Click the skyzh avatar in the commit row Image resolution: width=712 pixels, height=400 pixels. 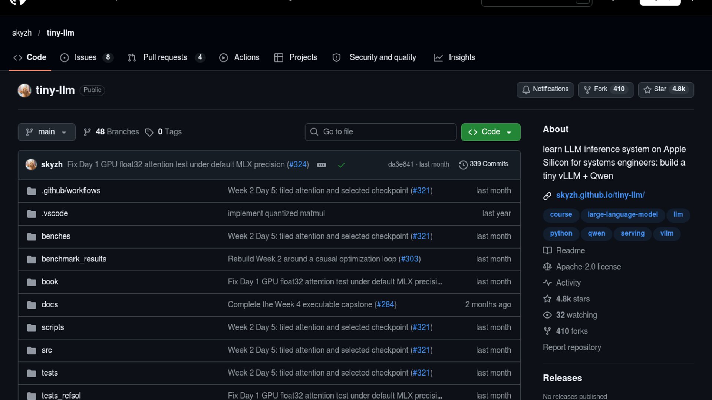pos(31,164)
